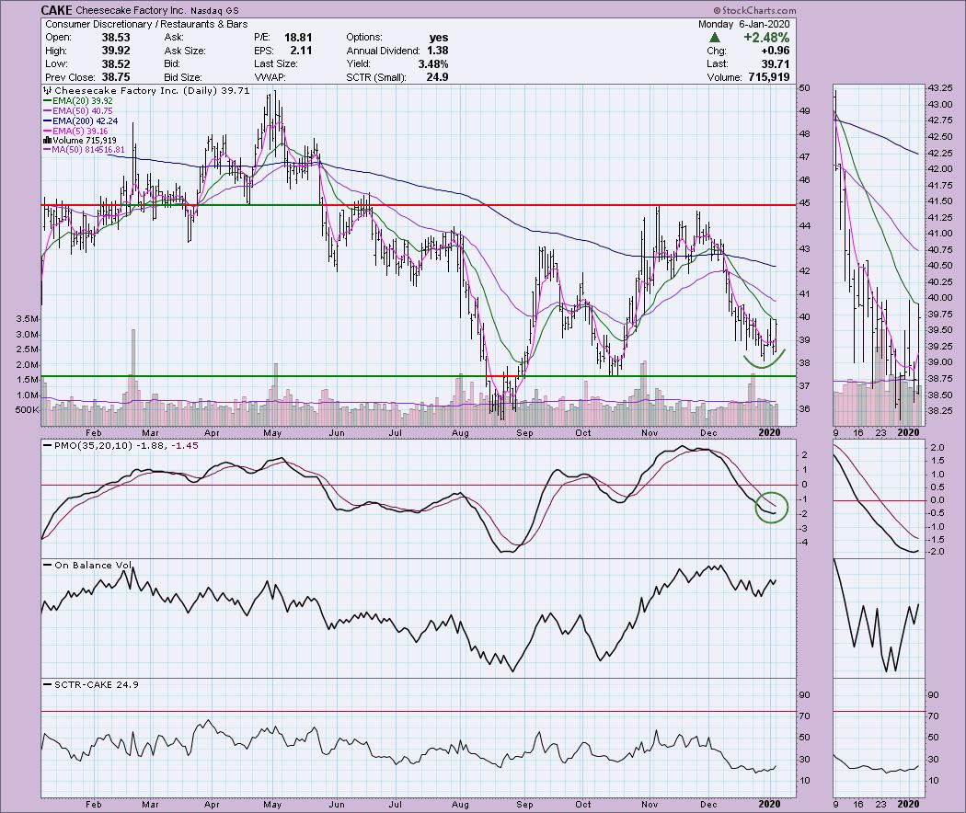The image size is (966, 813).
Task: Click the bar-chart icon beside the Daily legend
Action: click(x=48, y=90)
